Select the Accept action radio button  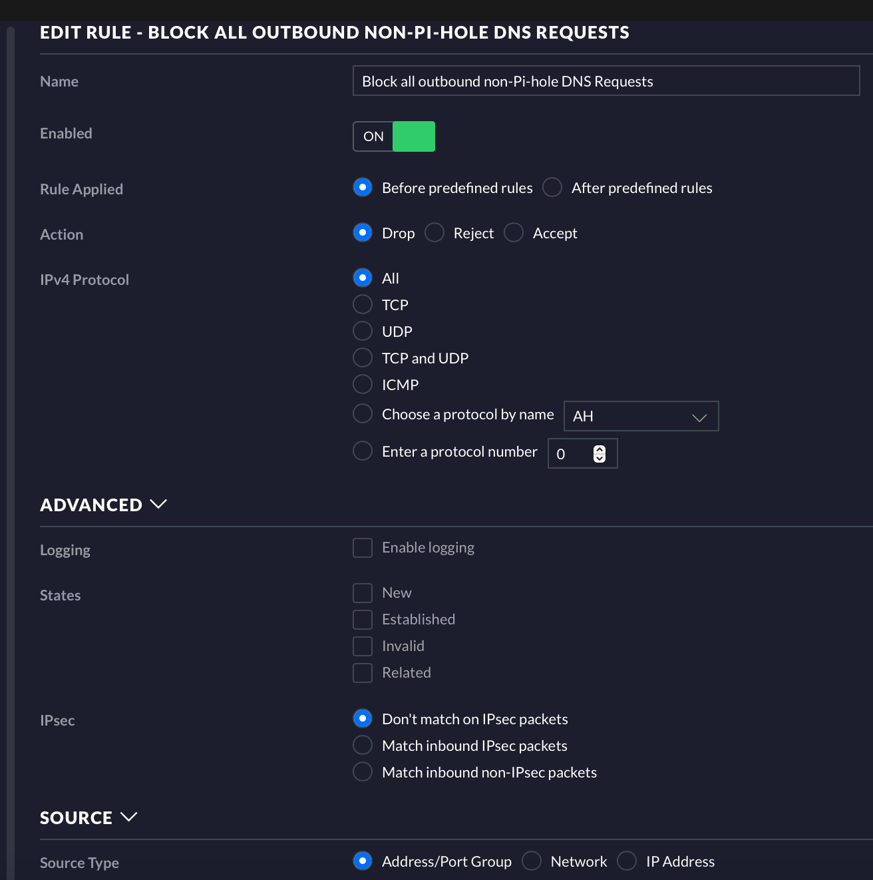click(x=514, y=233)
